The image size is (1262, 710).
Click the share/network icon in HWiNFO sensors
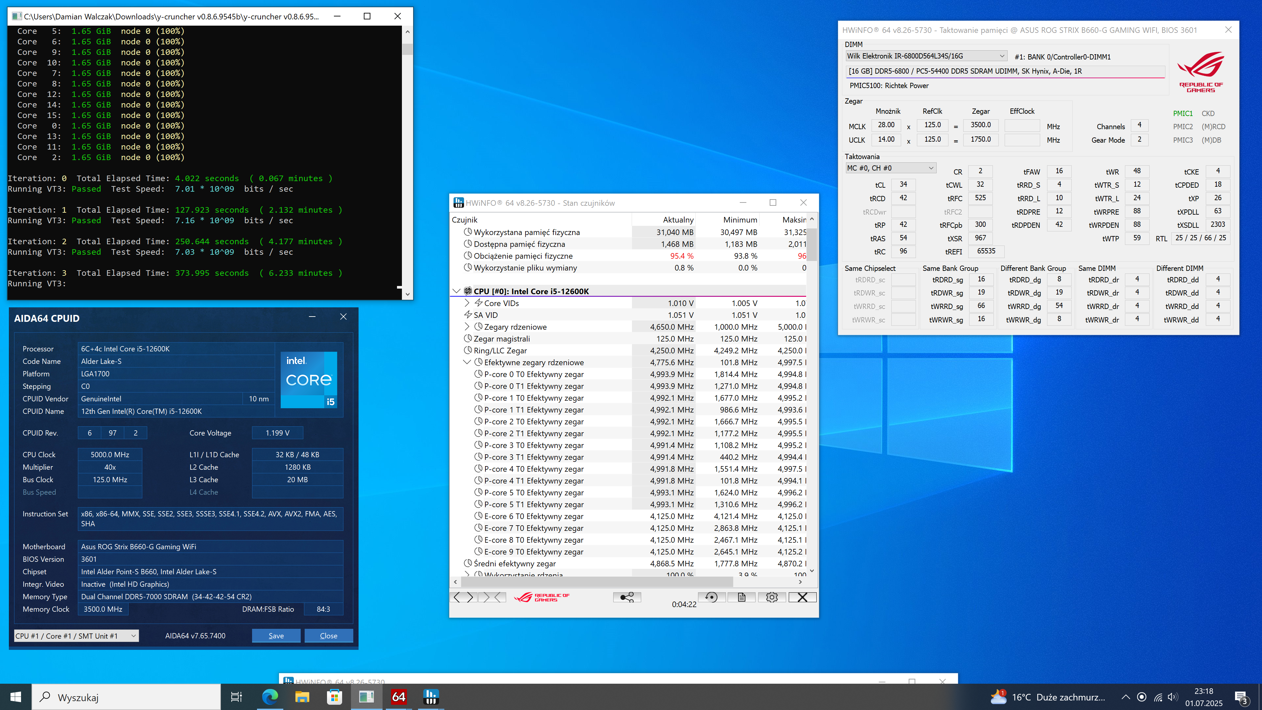pyautogui.click(x=627, y=597)
